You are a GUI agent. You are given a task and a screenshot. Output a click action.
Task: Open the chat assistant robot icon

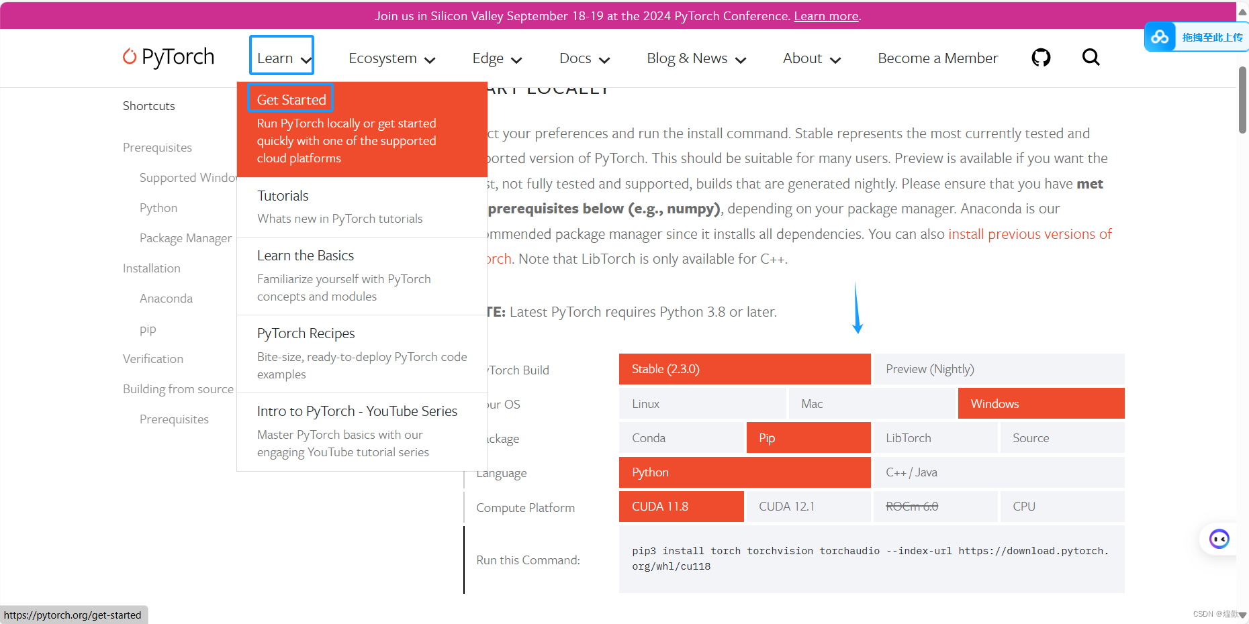1219,539
